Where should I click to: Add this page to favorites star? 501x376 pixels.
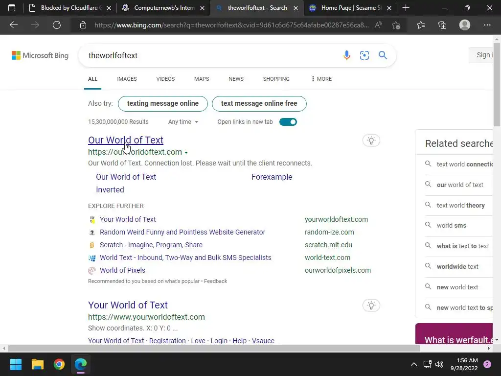coord(396,25)
